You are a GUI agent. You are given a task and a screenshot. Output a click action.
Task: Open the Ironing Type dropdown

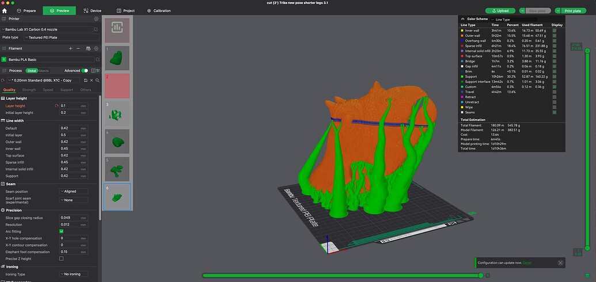74,274
